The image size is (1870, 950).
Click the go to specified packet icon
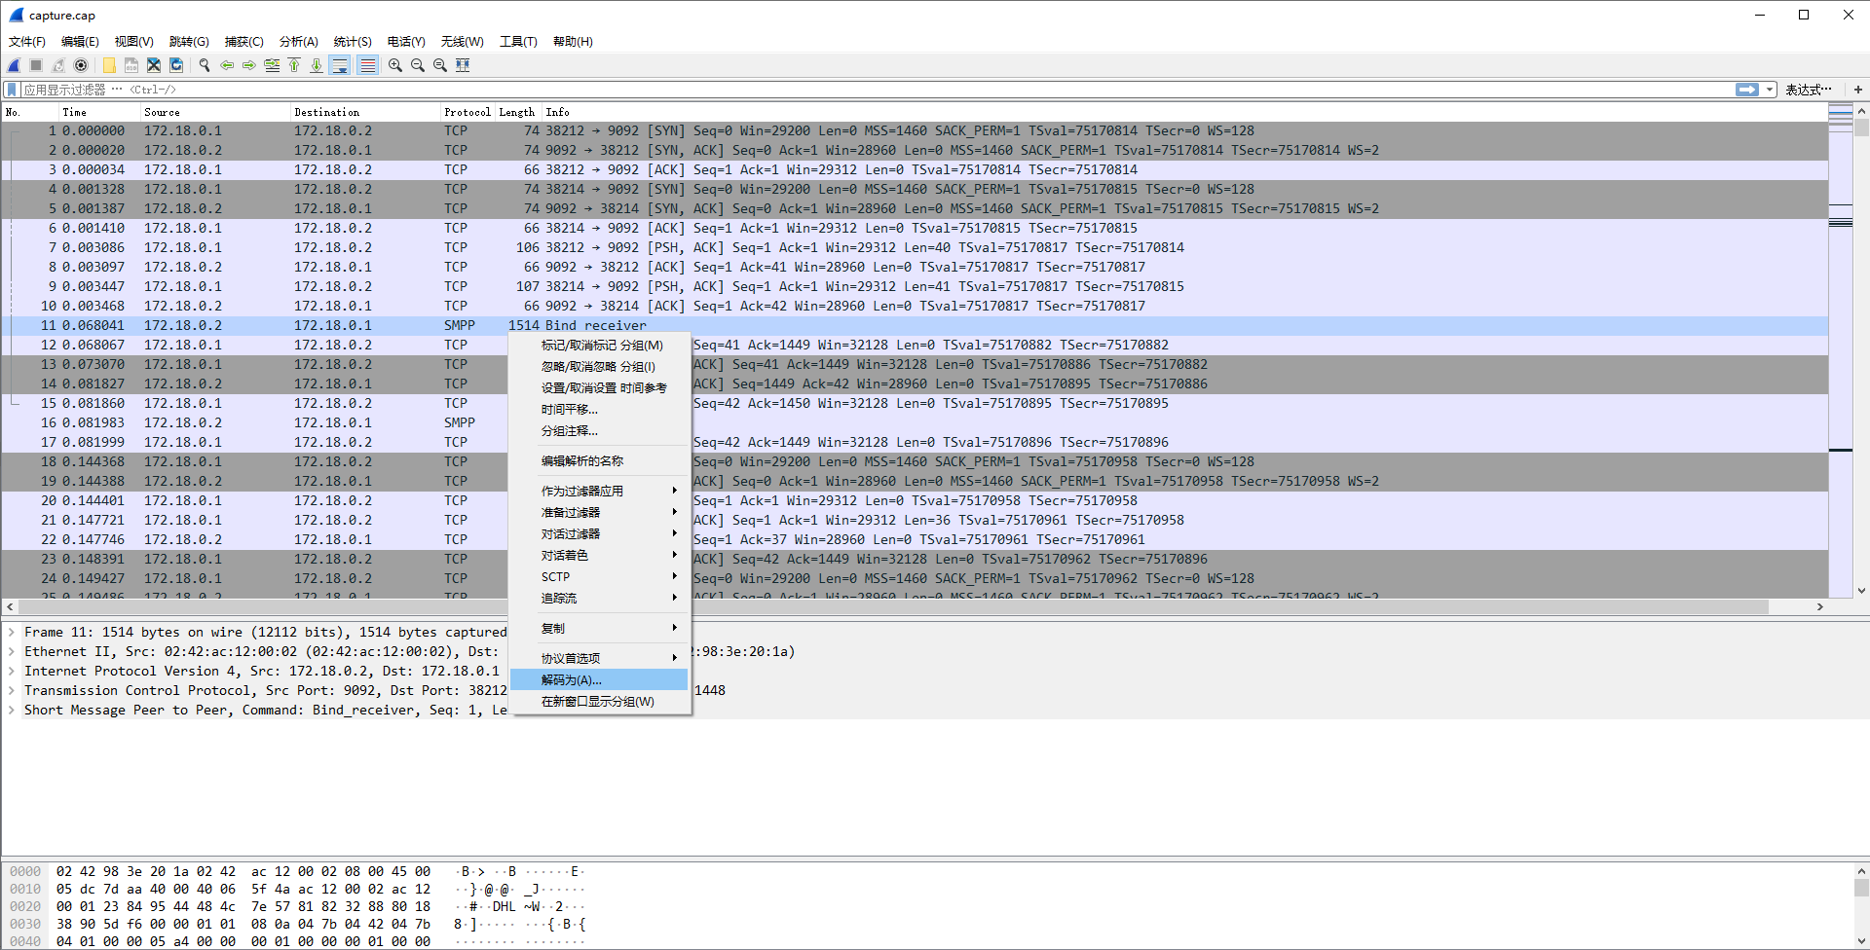click(272, 65)
